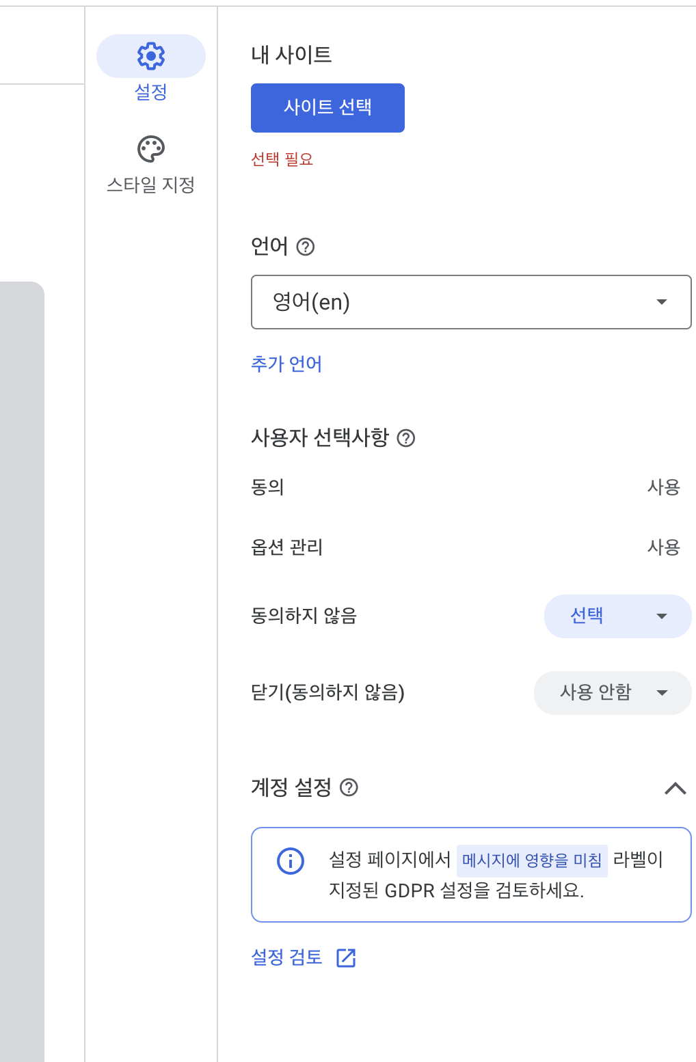Click 사용 value in 옵션 관리 row
This screenshot has width=696, height=1062.
664,547
